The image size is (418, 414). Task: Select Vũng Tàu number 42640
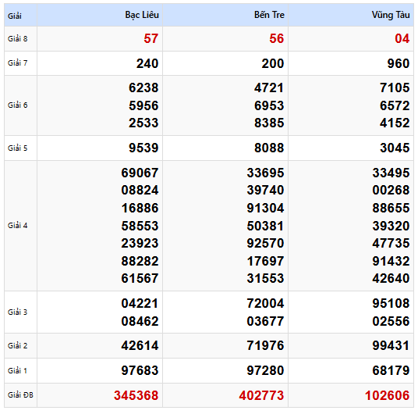(x=391, y=278)
